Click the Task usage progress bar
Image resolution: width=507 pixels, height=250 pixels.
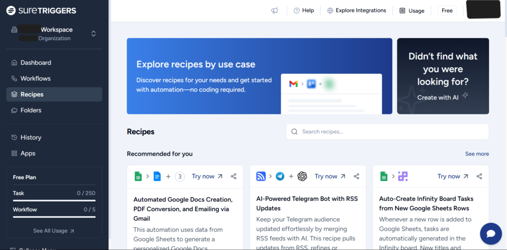coord(54,201)
